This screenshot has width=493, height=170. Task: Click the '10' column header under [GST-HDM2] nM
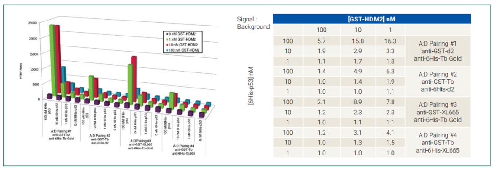pos(358,30)
